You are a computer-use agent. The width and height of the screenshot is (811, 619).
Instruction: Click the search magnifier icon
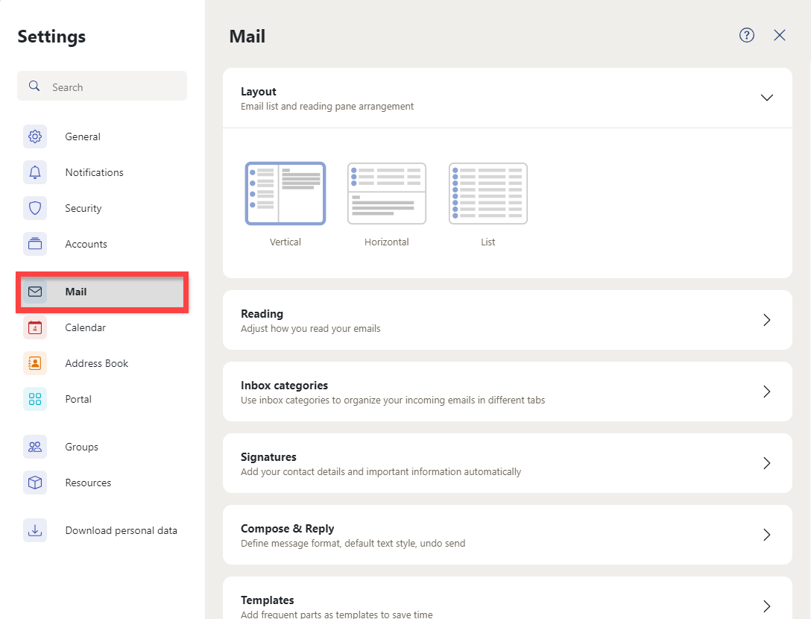tap(34, 86)
